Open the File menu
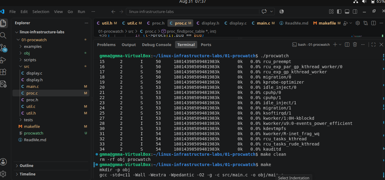The image size is (385, 180). click(x=12, y=12)
